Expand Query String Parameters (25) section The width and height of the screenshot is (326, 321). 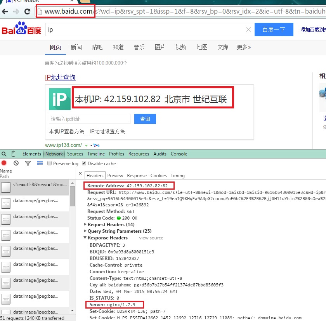[x=85, y=231]
